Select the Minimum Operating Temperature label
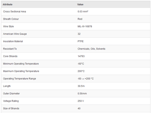152x113 pixels. [x=21, y=64]
